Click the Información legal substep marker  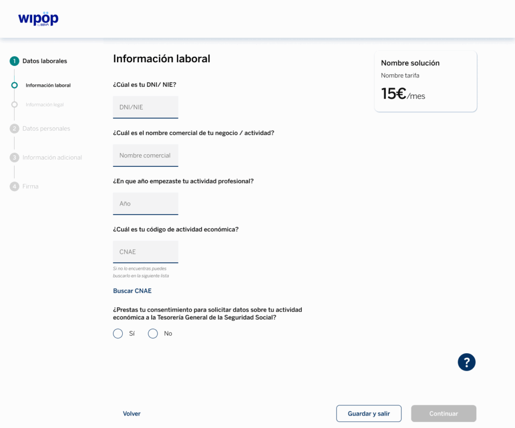click(x=14, y=104)
